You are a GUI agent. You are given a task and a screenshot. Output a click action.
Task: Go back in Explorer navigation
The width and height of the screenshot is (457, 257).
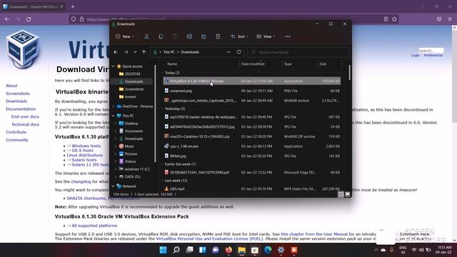click(x=116, y=52)
